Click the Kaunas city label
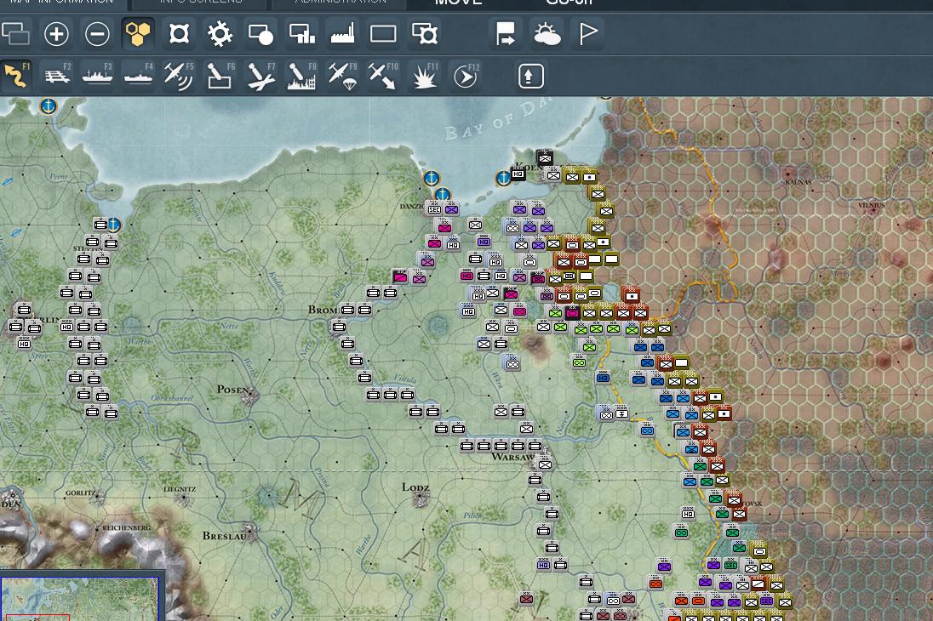Screen dimensions: 933x621 [x=798, y=182]
